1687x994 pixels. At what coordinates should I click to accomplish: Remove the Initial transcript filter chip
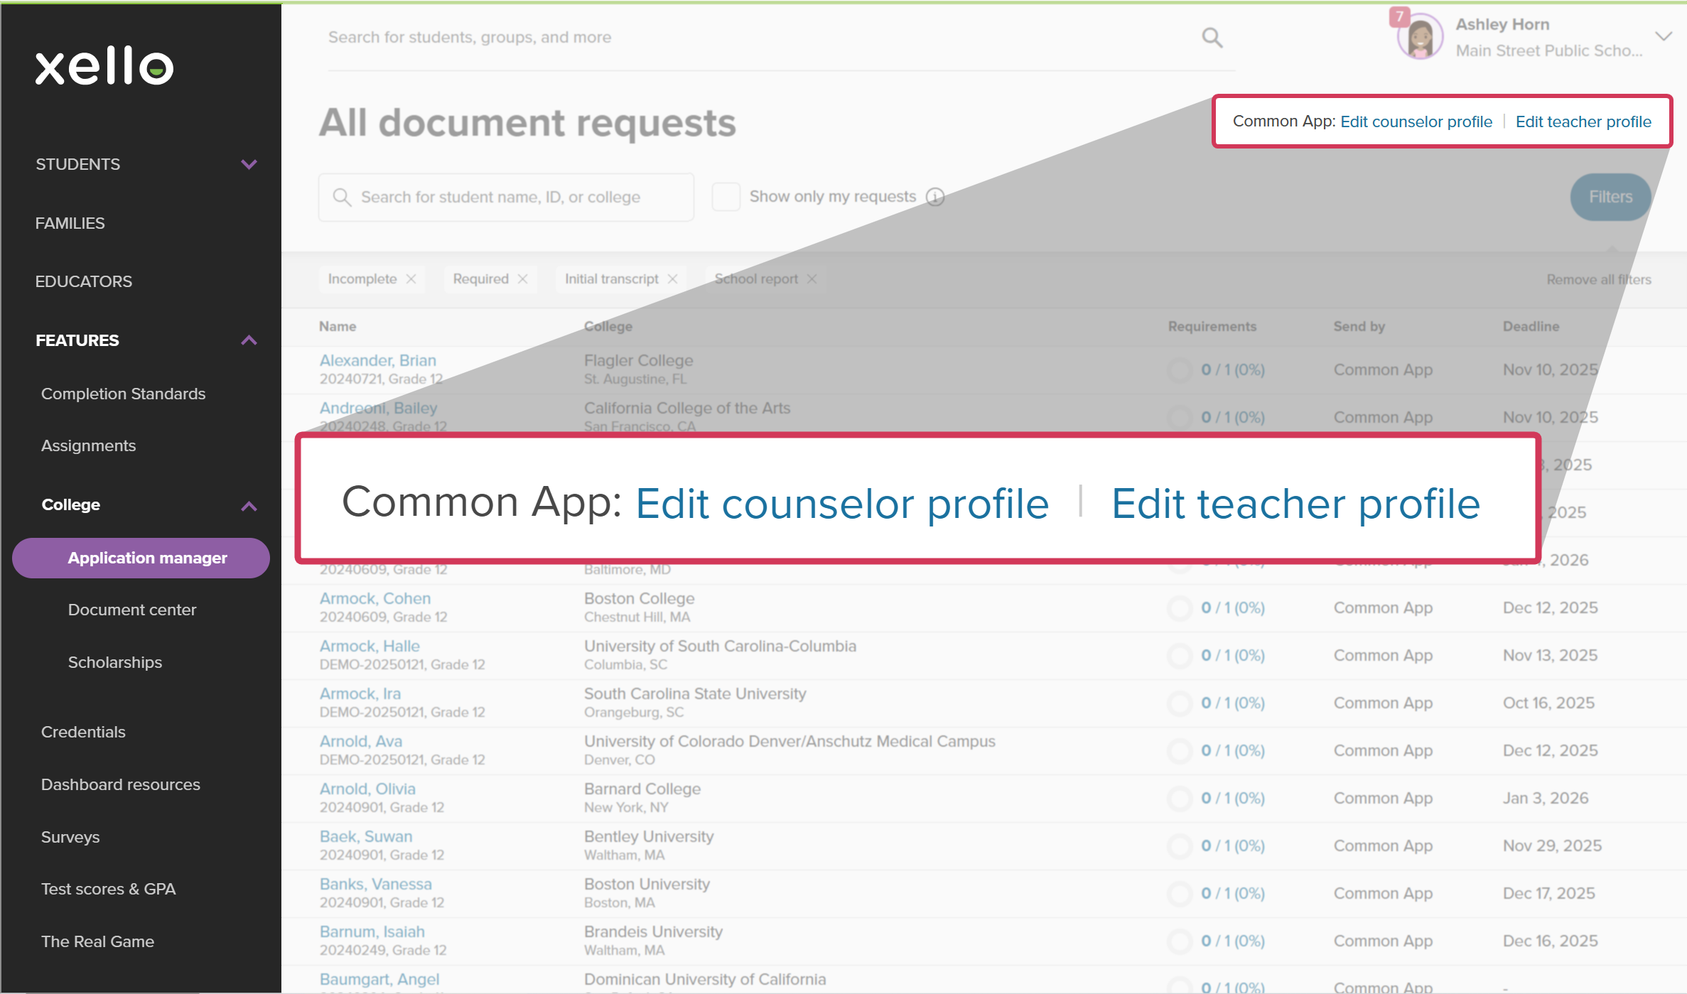[x=672, y=279]
